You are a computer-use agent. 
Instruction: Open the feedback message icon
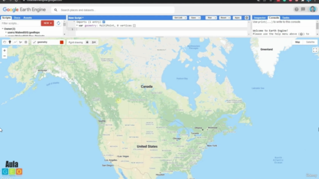303,9
